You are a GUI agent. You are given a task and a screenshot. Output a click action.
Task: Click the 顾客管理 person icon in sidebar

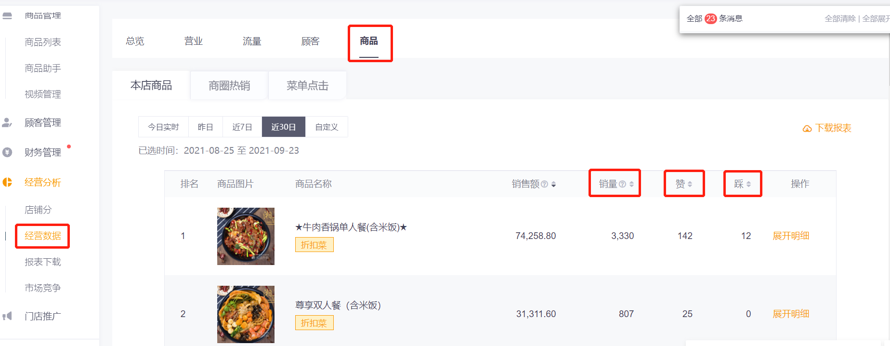7,122
